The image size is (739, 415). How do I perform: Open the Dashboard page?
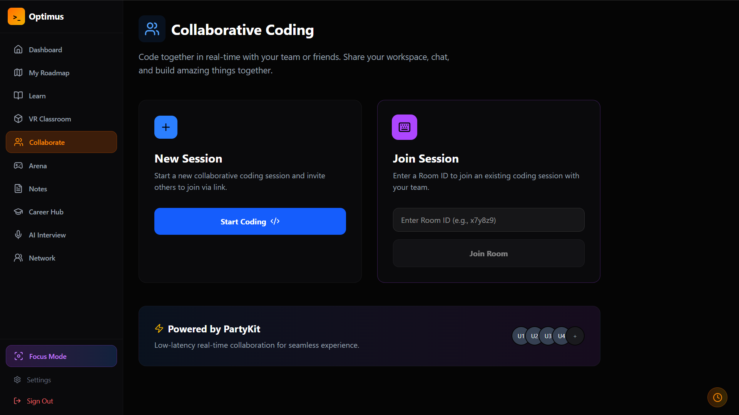click(x=45, y=50)
